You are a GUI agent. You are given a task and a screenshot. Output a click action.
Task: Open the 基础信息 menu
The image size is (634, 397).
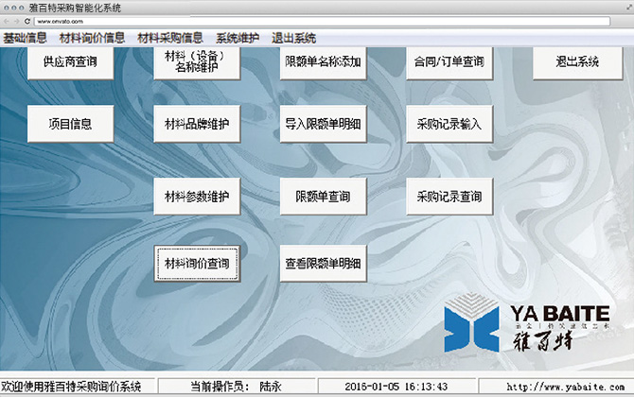(x=26, y=38)
